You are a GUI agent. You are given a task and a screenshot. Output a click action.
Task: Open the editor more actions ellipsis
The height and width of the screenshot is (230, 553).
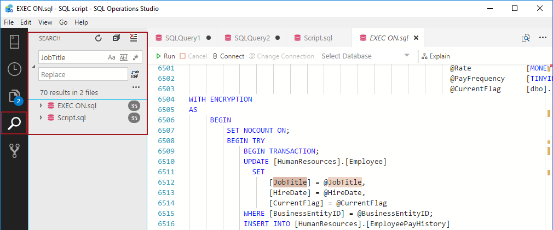tap(543, 38)
